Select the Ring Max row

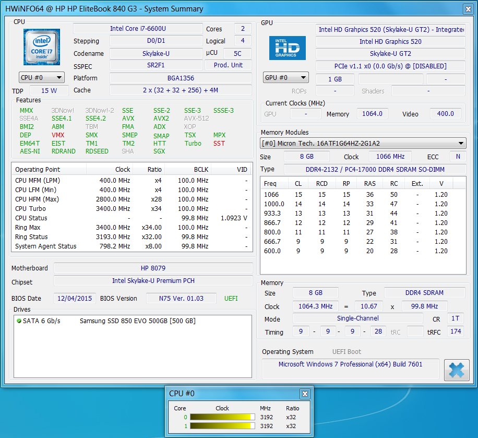pyautogui.click(x=132, y=228)
